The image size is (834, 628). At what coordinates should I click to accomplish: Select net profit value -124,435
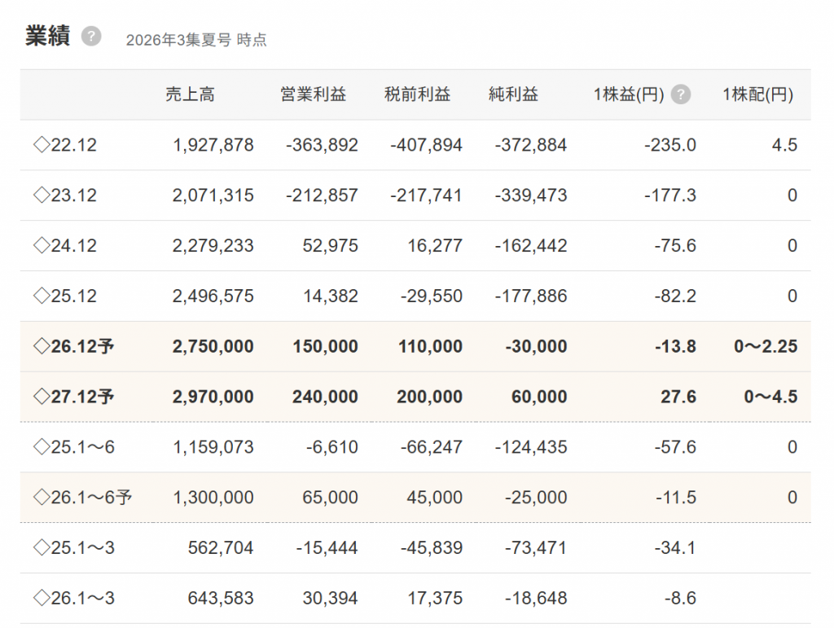click(x=531, y=446)
